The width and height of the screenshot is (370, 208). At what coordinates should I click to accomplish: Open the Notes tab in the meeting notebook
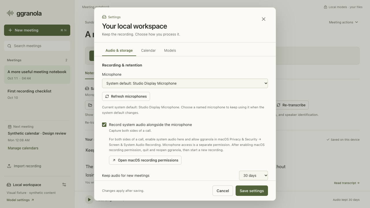coord(89,73)
